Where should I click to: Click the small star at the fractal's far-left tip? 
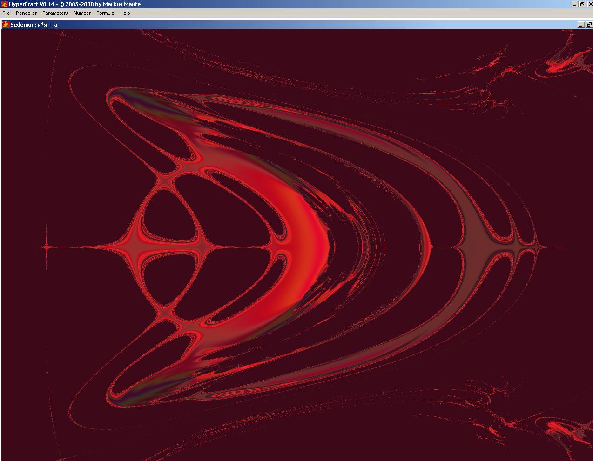click(x=47, y=247)
